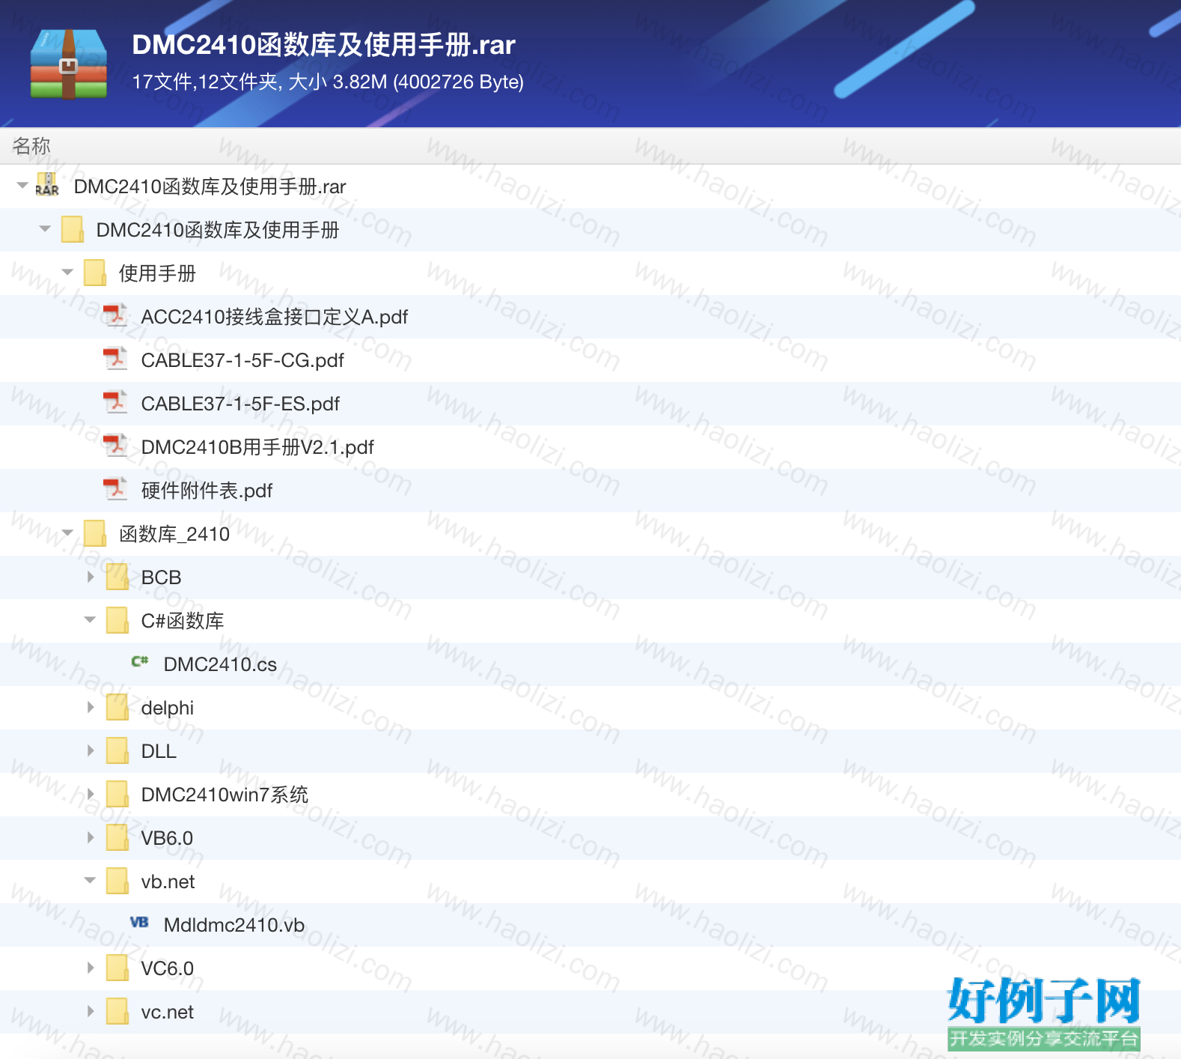Collapse the vb.net folder

click(90, 880)
